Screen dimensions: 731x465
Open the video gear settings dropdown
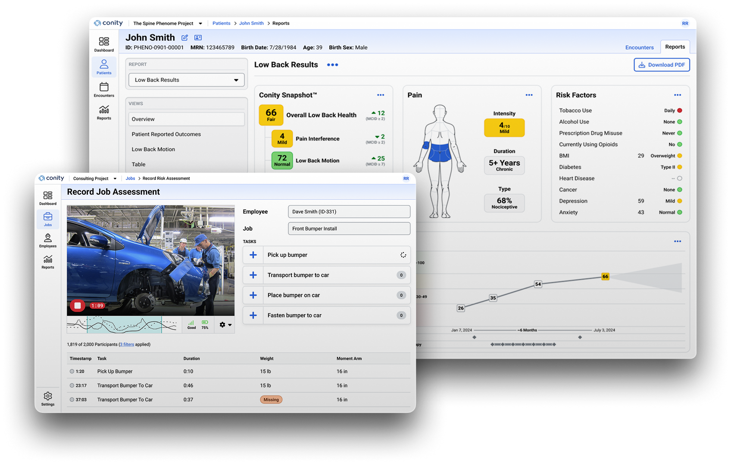coord(225,325)
